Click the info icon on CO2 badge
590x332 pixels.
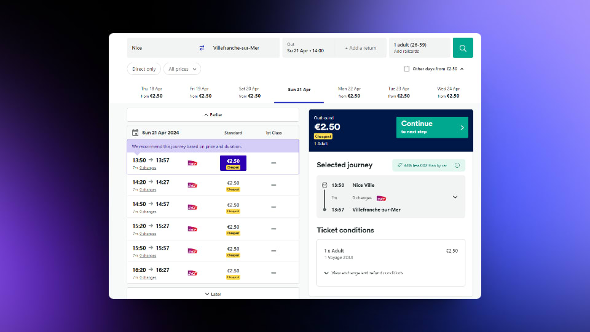[457, 165]
